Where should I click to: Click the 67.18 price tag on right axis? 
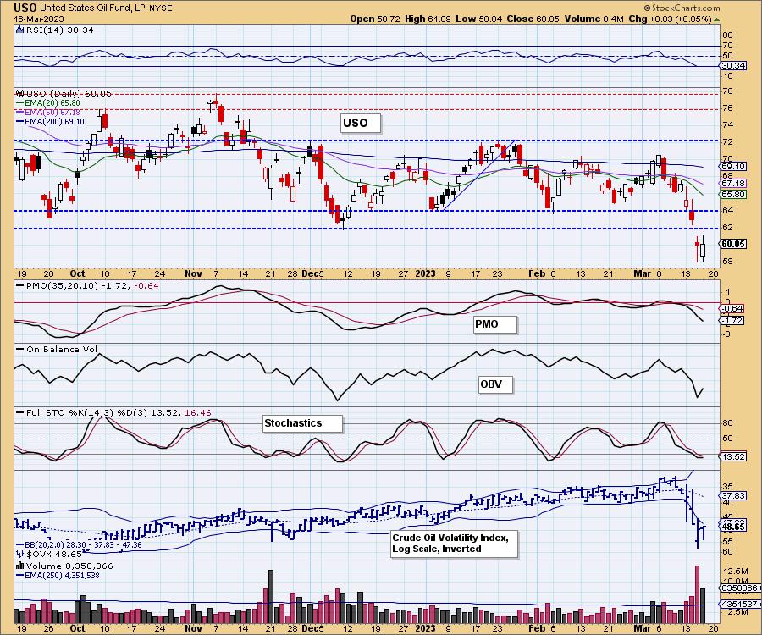pyautogui.click(x=733, y=183)
